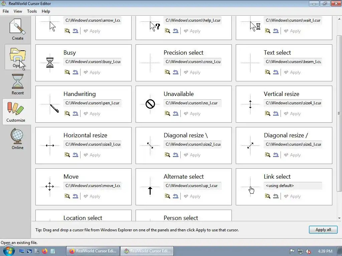Screen dimensions: 342x256
Task: Browse for Unavailable cursor file
Action: click(168, 114)
